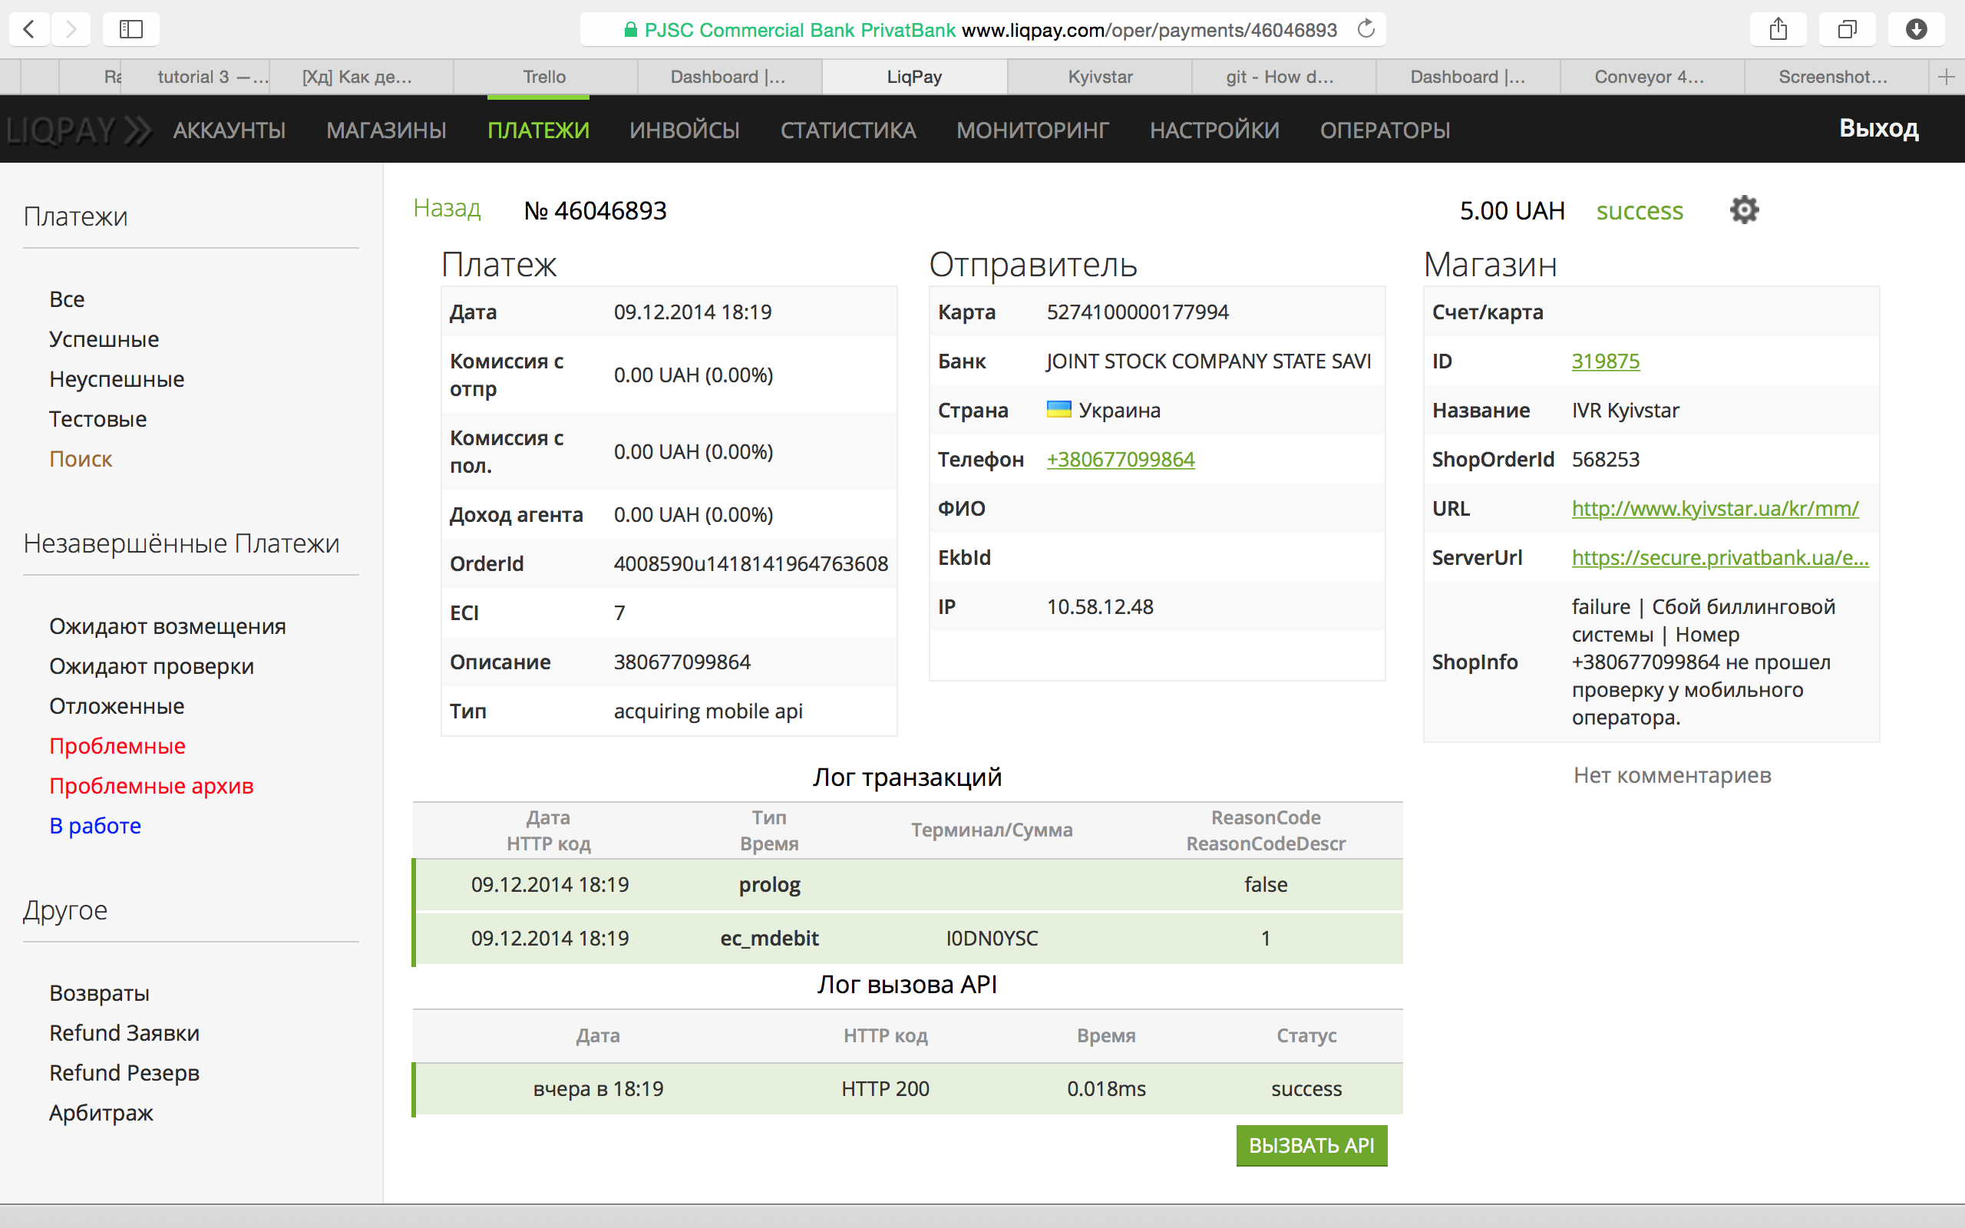This screenshot has width=1965, height=1228.
Task: Click ShopOrderId value 568253
Action: pyautogui.click(x=1605, y=460)
